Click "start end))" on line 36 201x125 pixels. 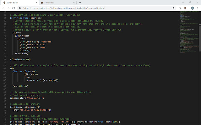coord(21,53)
